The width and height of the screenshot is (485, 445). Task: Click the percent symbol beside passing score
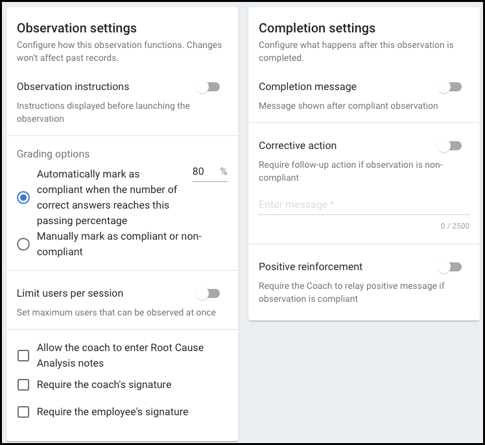(x=224, y=172)
